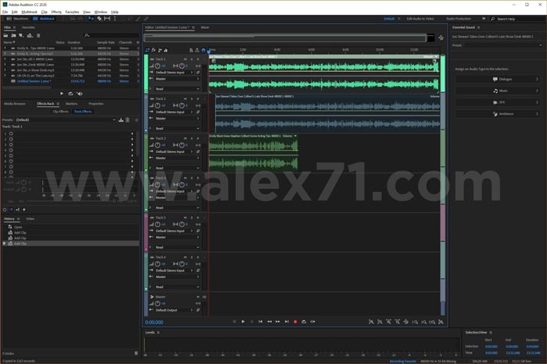The image size is (547, 364).
Task: Adjust the Track 1 volume knob
Action: click(157, 66)
